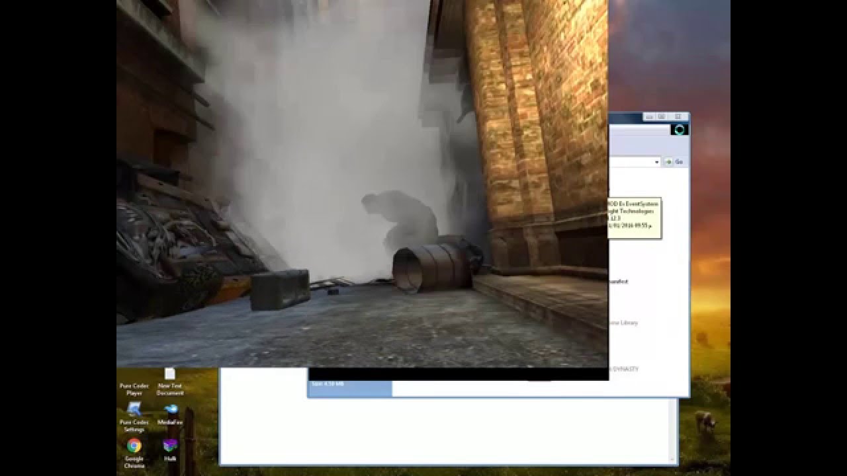Open the MediaFire desktop shortcut

tap(170, 414)
